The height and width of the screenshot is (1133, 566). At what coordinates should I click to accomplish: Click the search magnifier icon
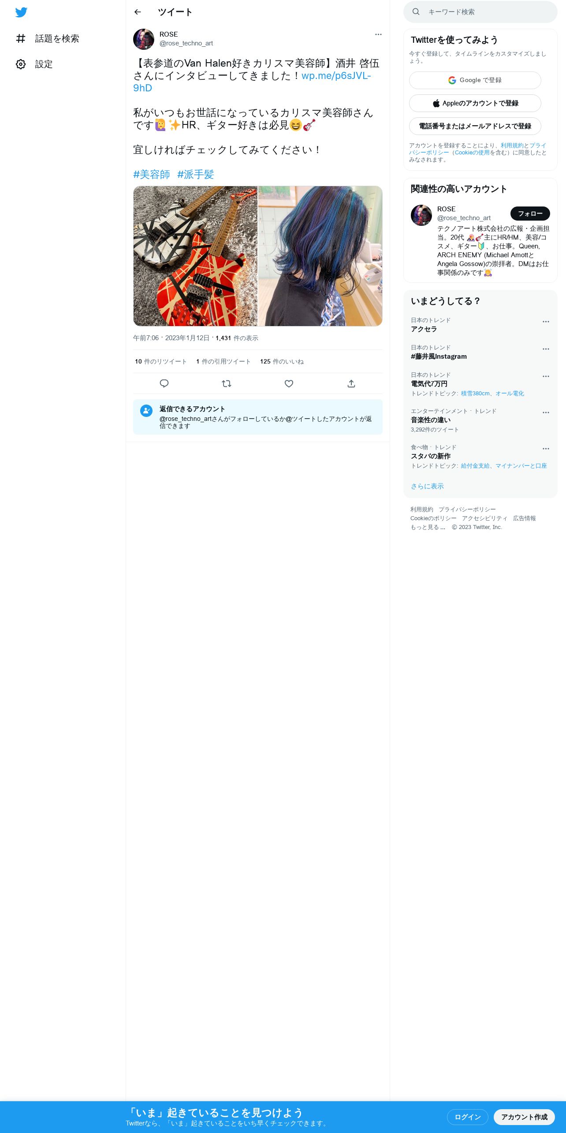click(416, 12)
